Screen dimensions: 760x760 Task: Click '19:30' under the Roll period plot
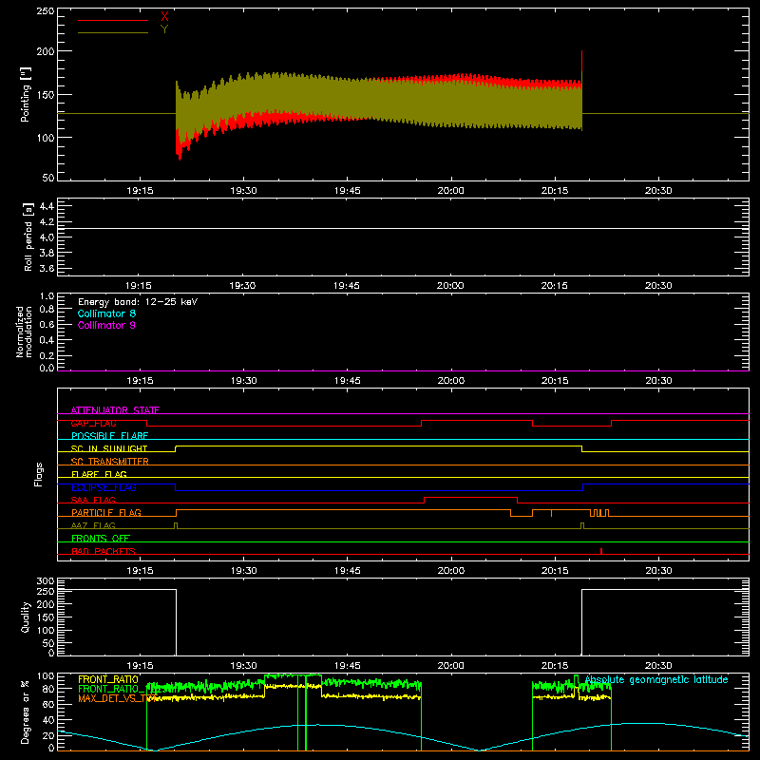tap(242, 286)
